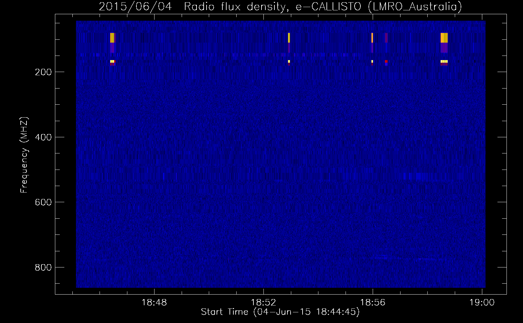Image resolution: width=523 pixels, height=323 pixels.
Task: Select the "Frequency (MHZ)" y-axis label
Action: tap(24, 155)
